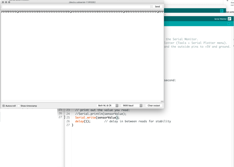The width and height of the screenshot is (234, 167).
Task: Click the serial port window title
Action: pos(82,2)
